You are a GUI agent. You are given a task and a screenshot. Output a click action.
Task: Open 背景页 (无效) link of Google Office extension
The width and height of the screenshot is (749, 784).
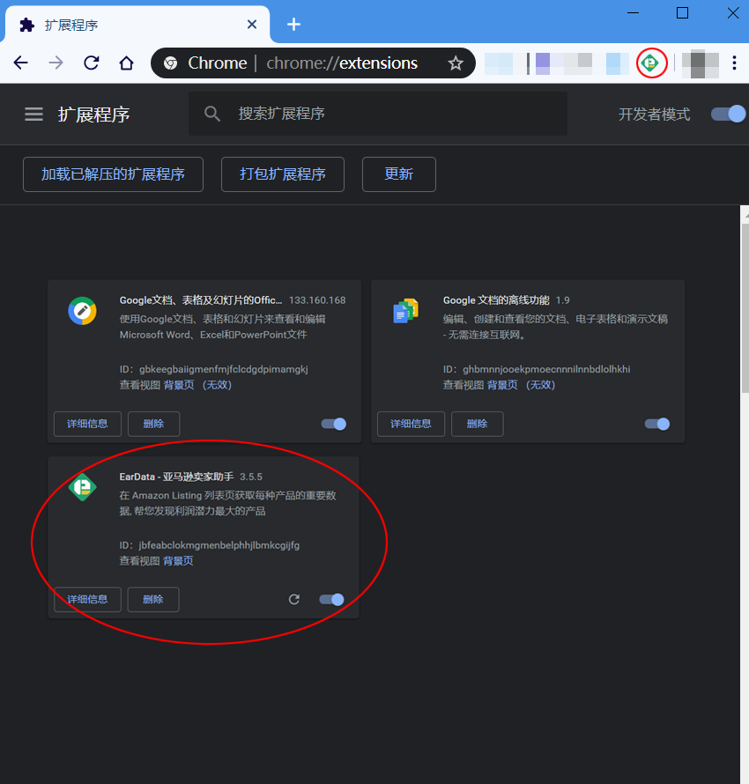[197, 385]
